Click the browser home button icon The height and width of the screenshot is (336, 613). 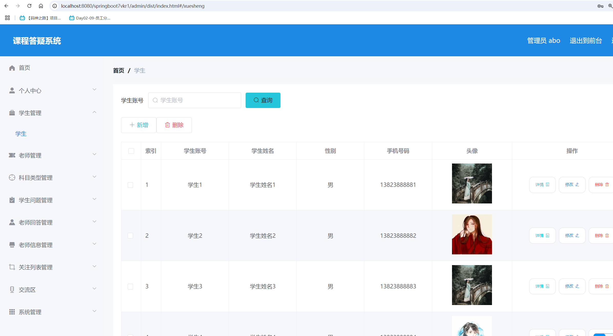[x=41, y=6]
